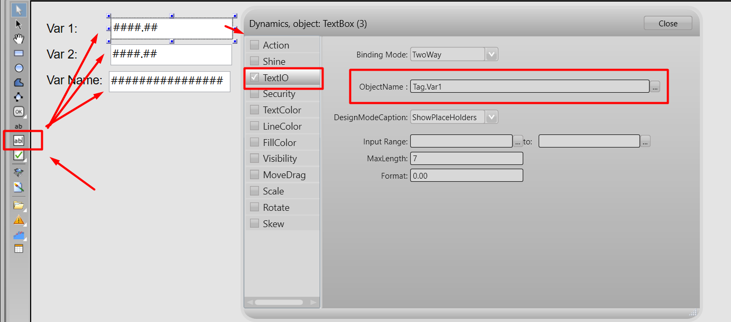Viewport: 731px width, 322px height.
Task: Click the MaxLength input field
Action: click(466, 159)
